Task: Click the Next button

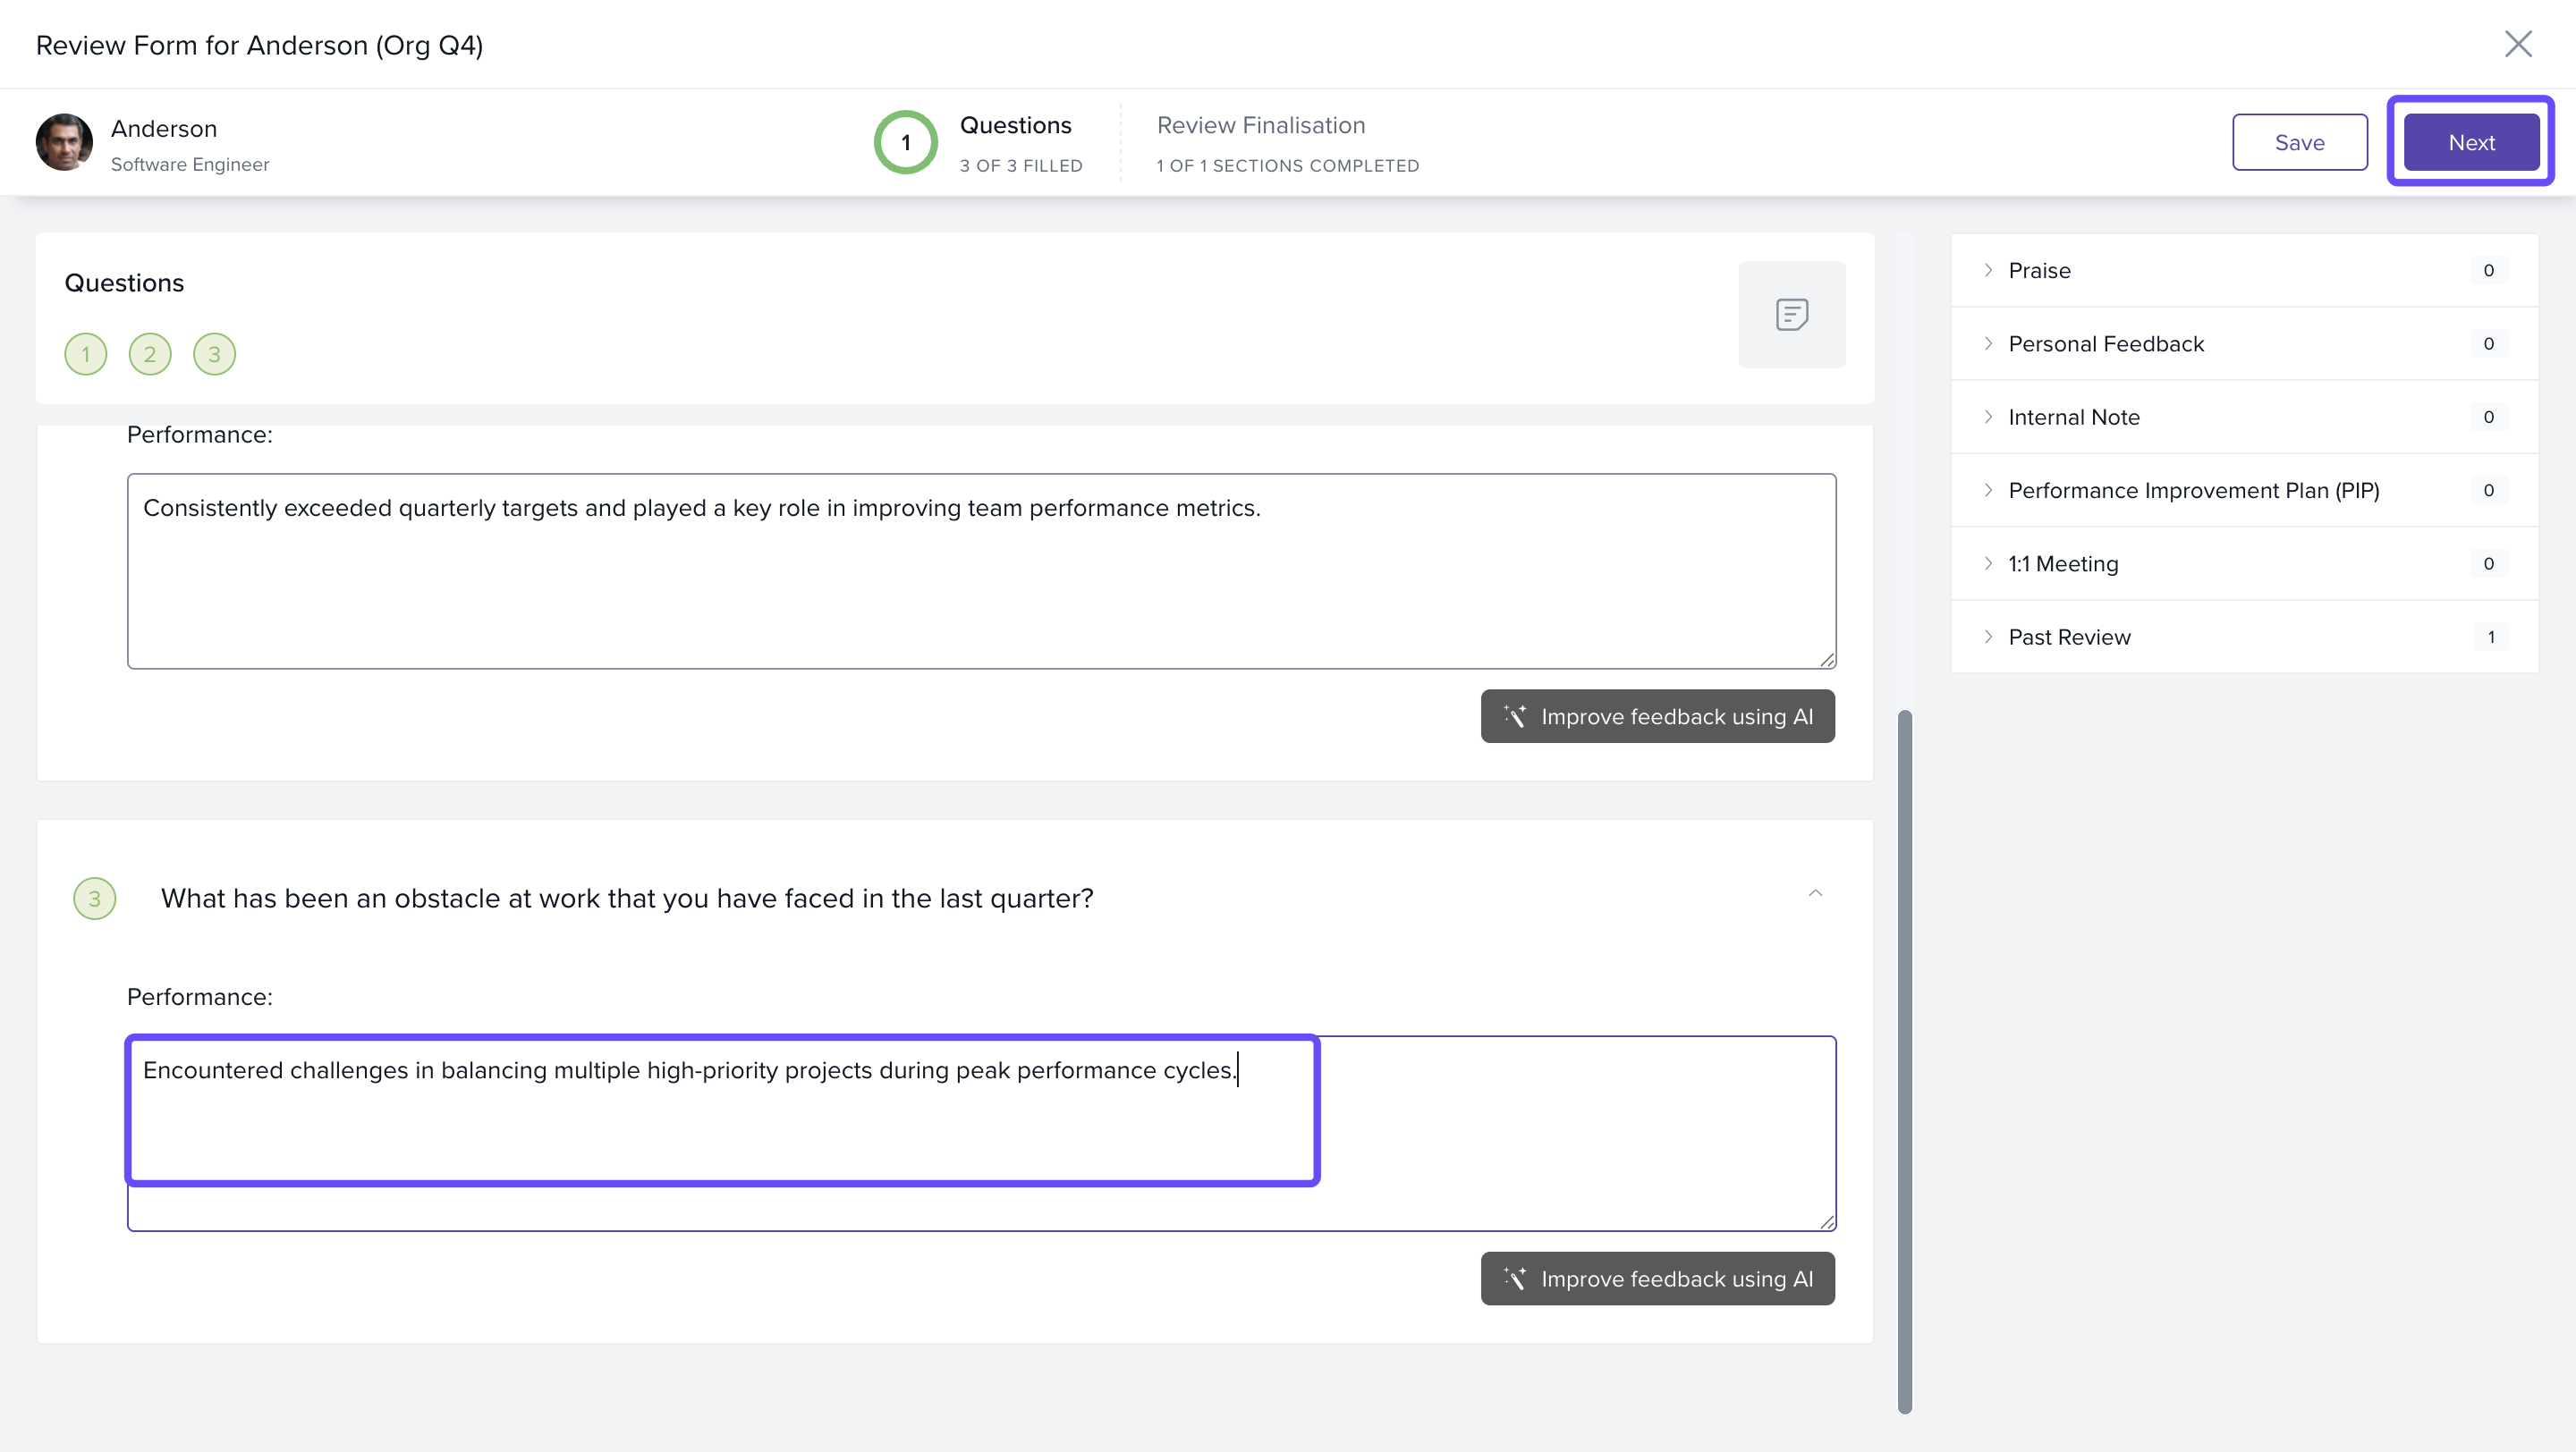Action: pyautogui.click(x=2470, y=142)
